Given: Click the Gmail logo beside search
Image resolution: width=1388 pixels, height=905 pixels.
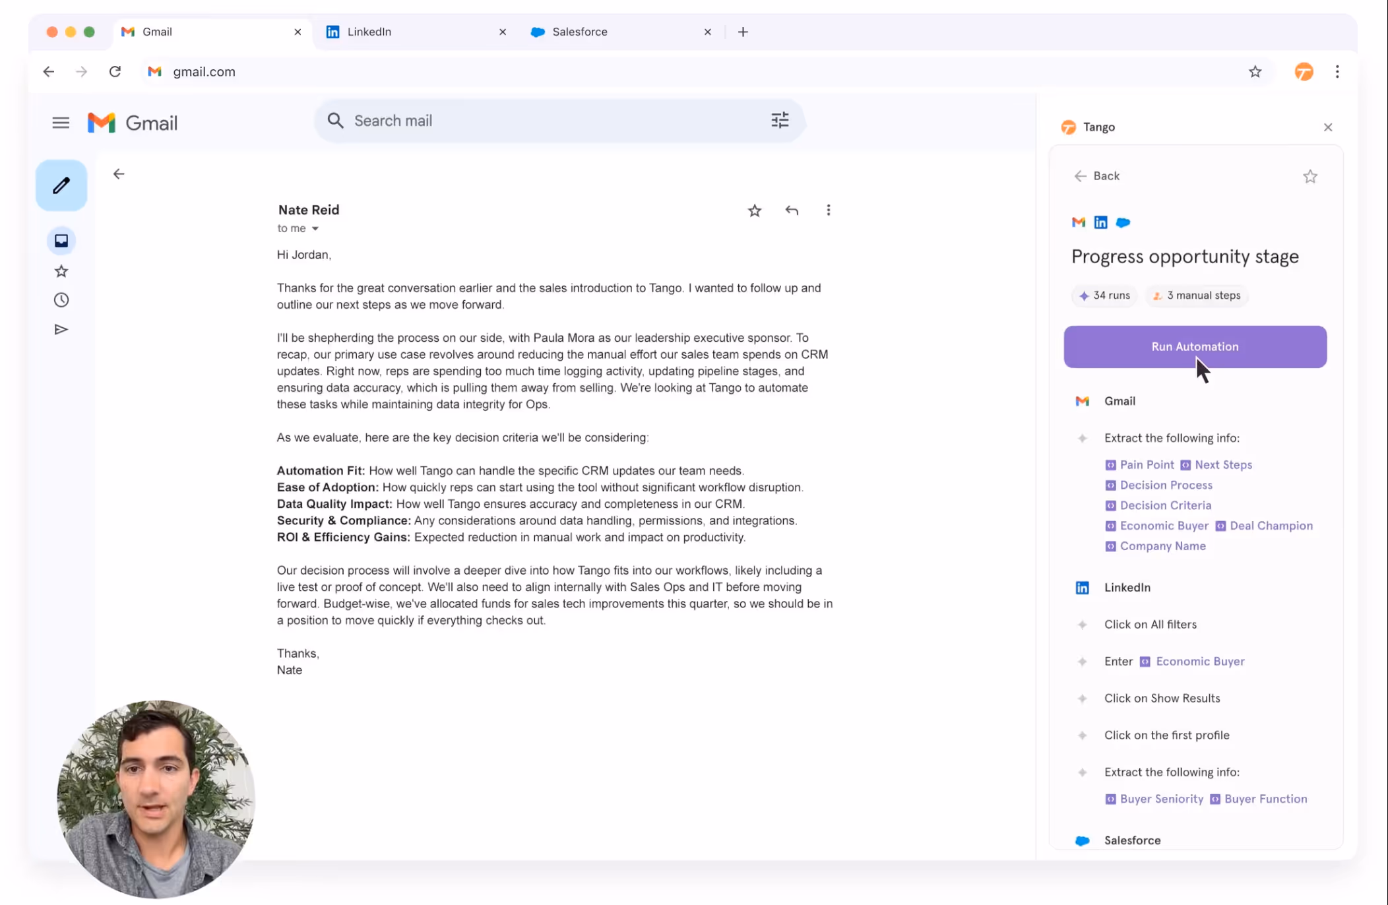Looking at the screenshot, I should pos(133,123).
